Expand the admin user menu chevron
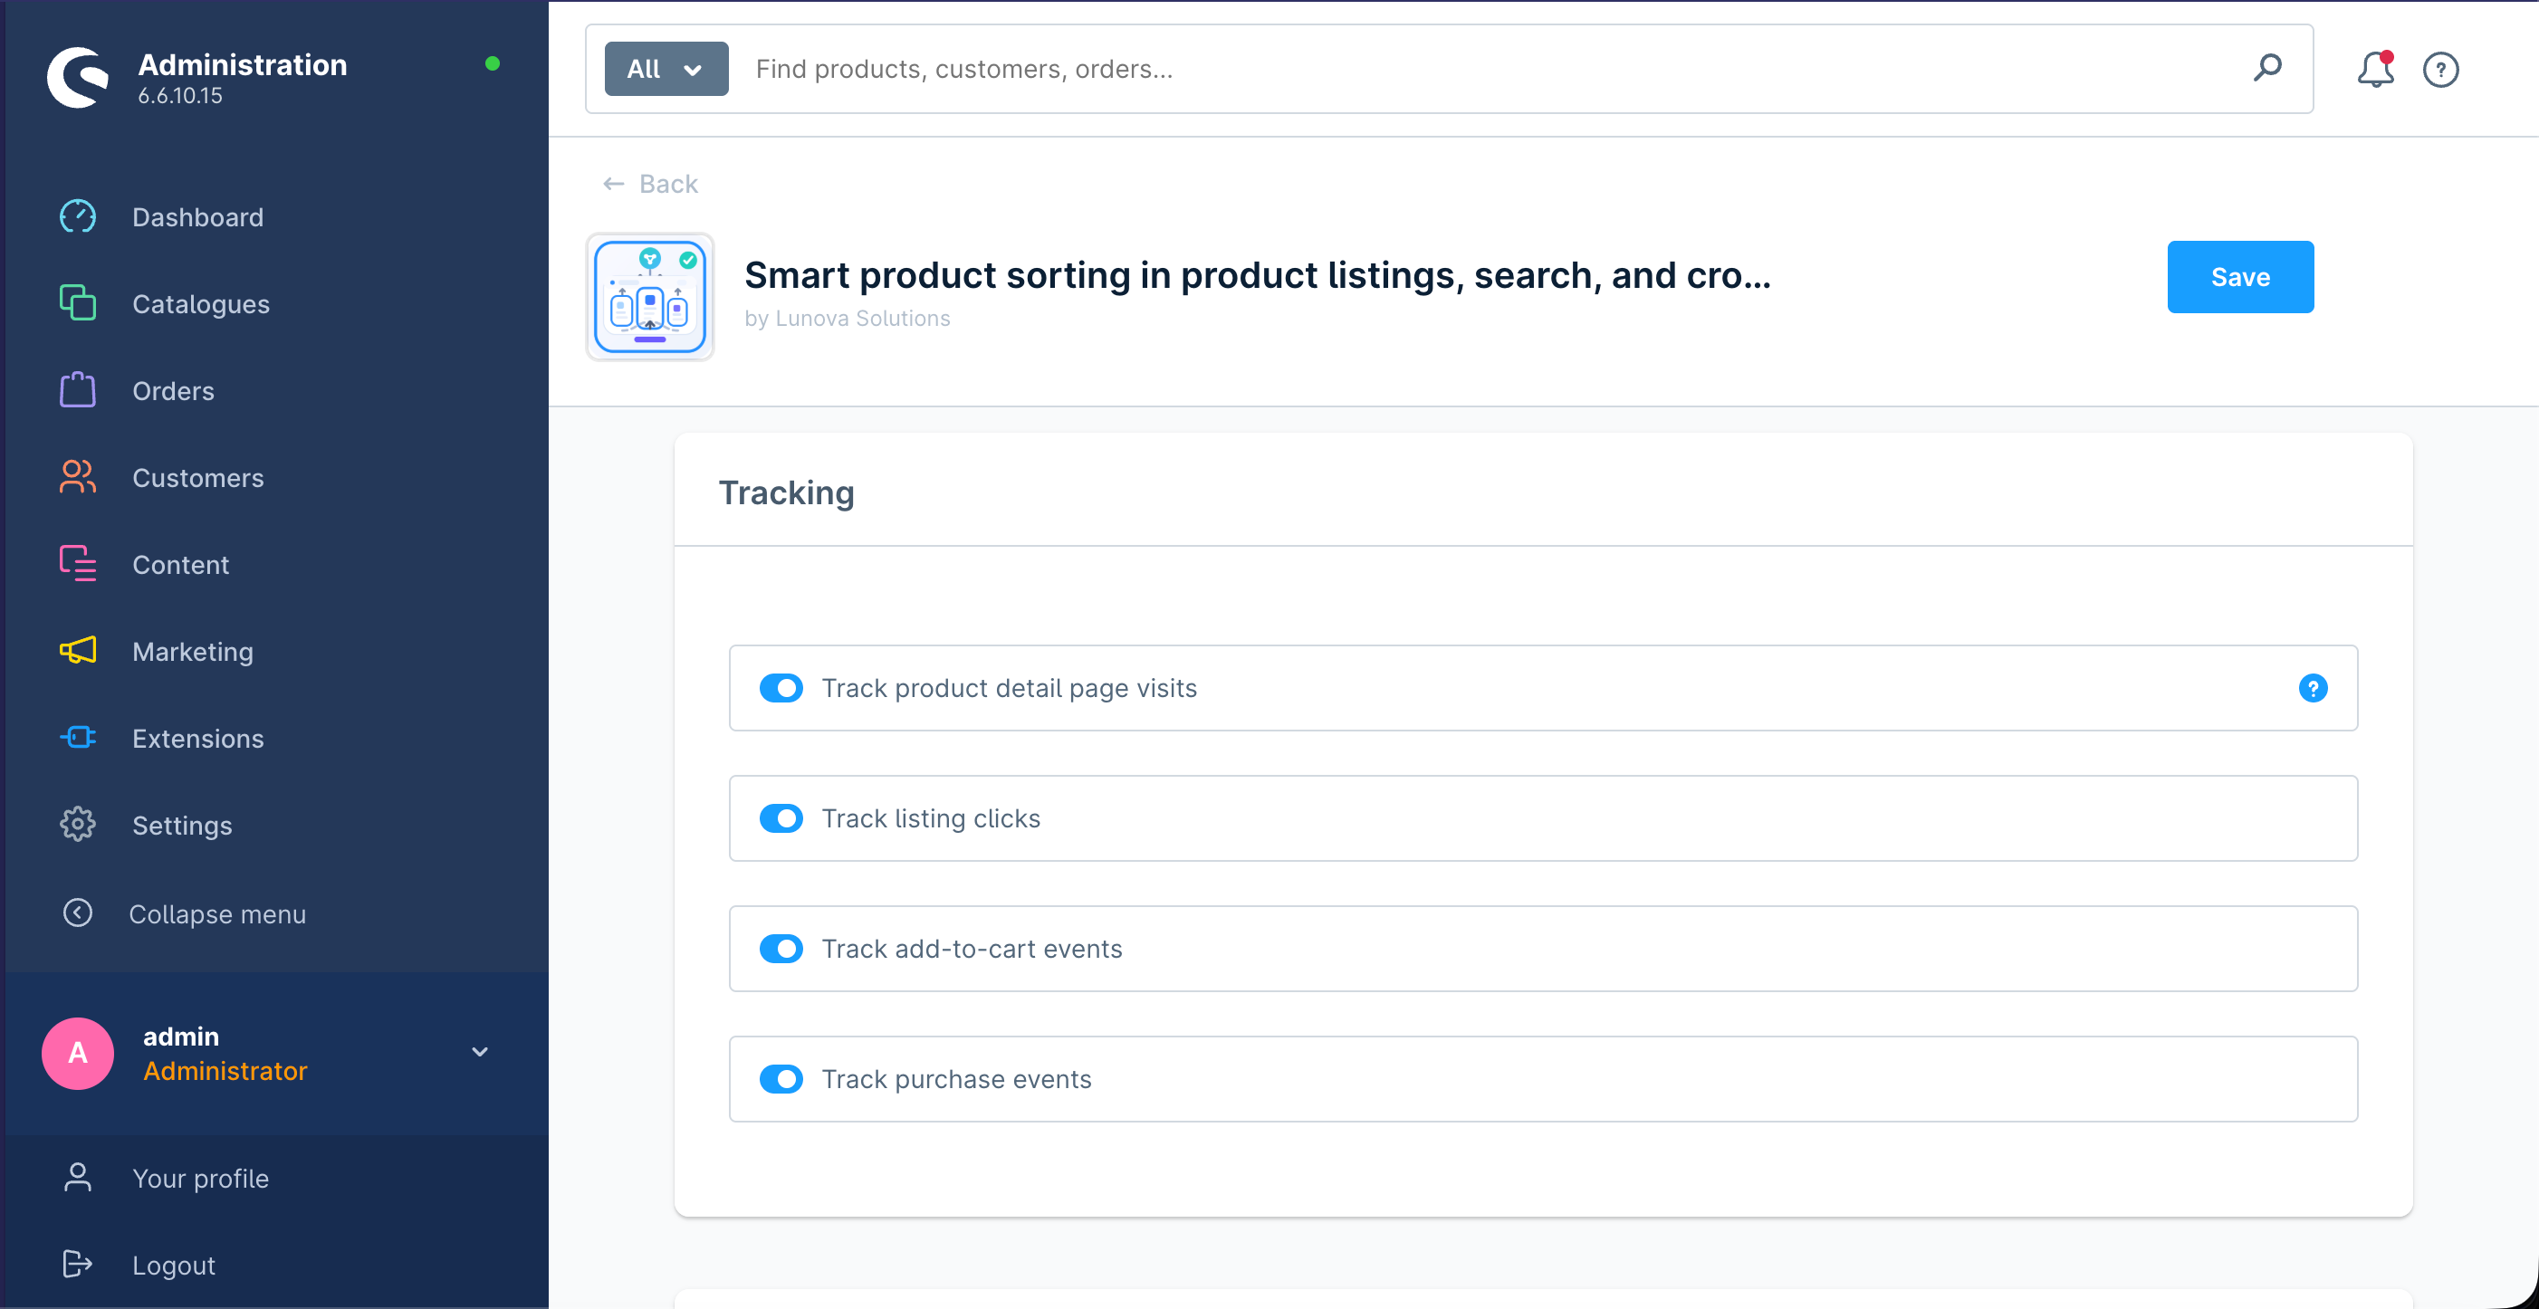 pyautogui.click(x=480, y=1052)
